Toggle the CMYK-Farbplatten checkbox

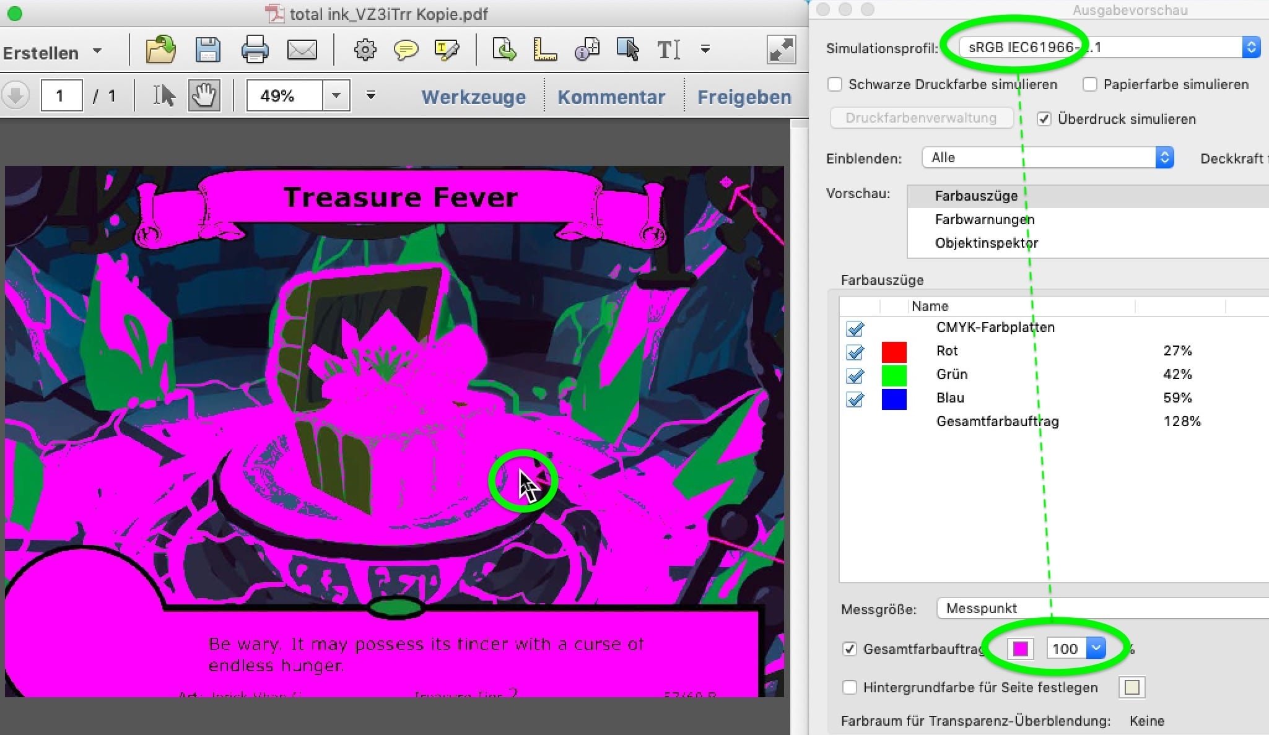[855, 328]
